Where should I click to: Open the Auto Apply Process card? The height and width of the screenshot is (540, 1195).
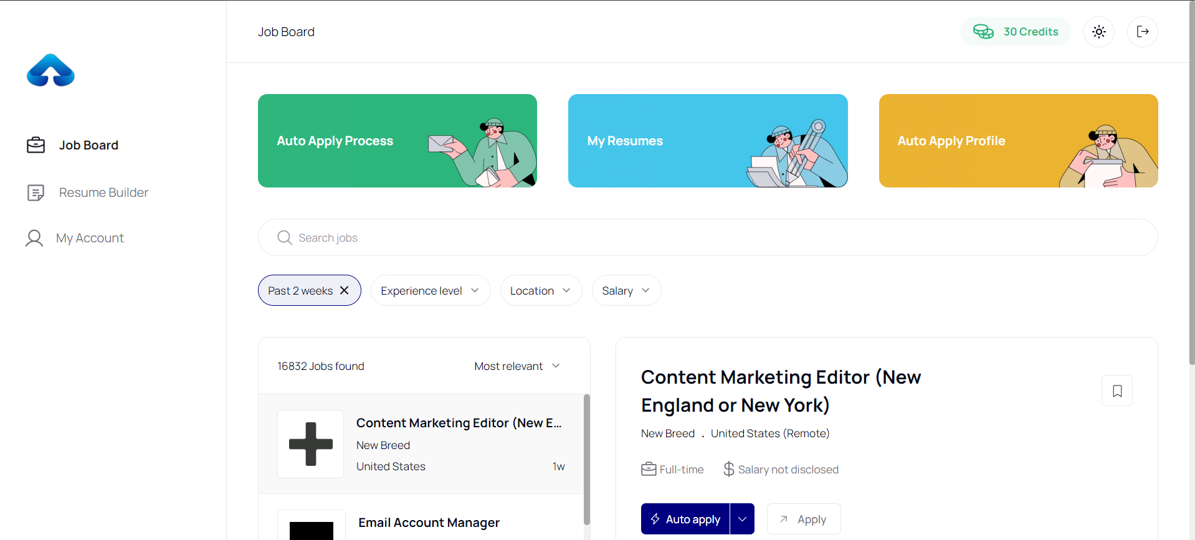pyautogui.click(x=397, y=141)
